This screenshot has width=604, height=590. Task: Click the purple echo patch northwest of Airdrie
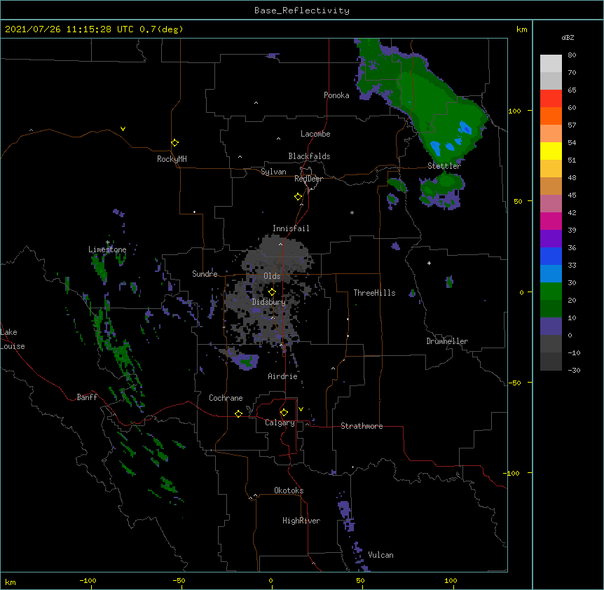click(245, 362)
